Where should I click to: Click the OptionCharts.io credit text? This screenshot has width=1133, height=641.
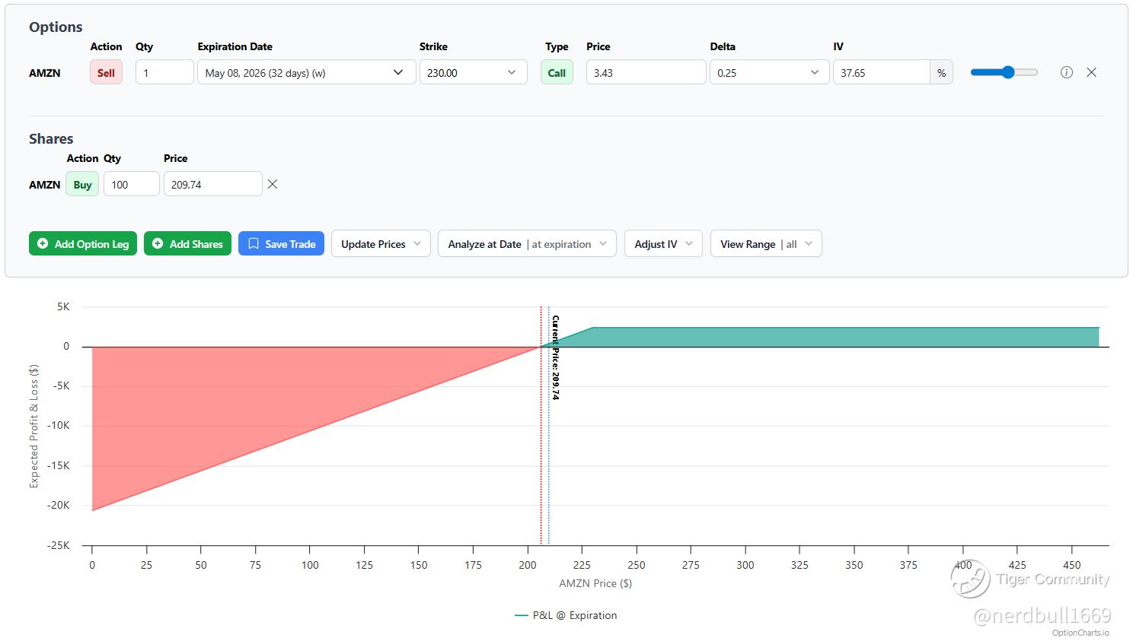[1080, 633]
